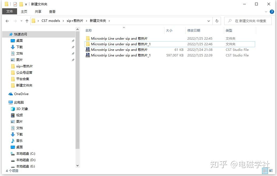Click the OneDrive cloud icon
The width and height of the screenshot is (277, 176).
pos(10,94)
